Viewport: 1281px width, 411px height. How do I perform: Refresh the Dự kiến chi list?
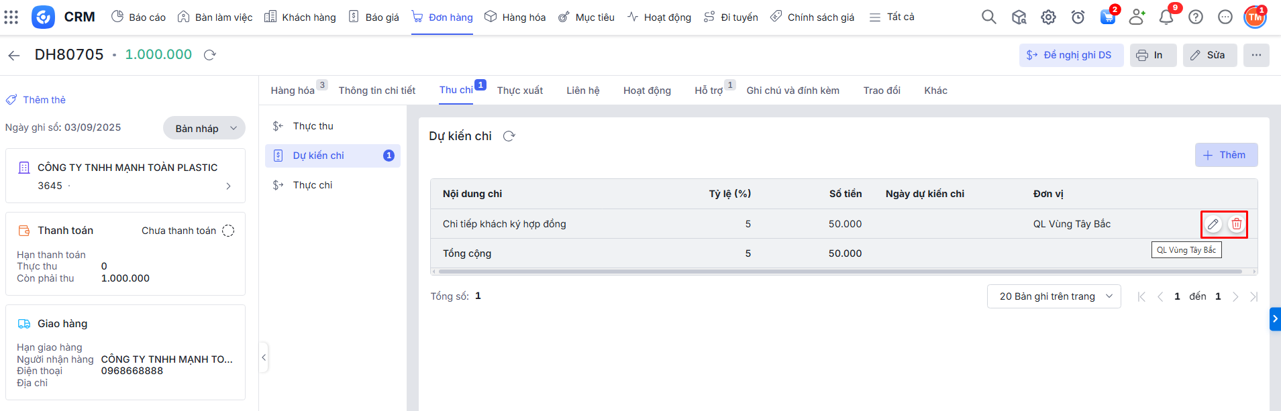[509, 136]
